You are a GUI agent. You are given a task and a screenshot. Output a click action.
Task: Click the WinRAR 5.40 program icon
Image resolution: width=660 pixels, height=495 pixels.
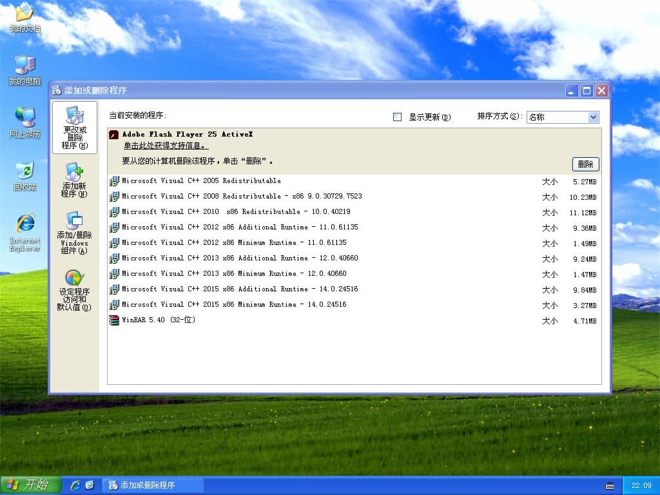[x=114, y=320]
